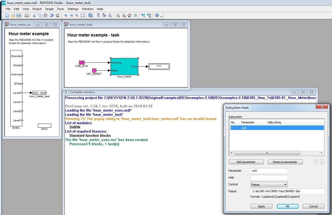This screenshot has height=215, width=332.
Task: Compile project with red-arrow document icon
Action: click(x=98, y=15)
